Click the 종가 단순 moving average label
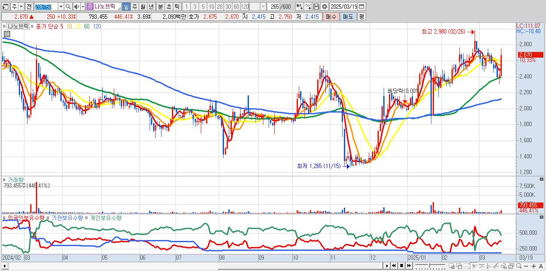This screenshot has width=546, height=271. click(47, 26)
